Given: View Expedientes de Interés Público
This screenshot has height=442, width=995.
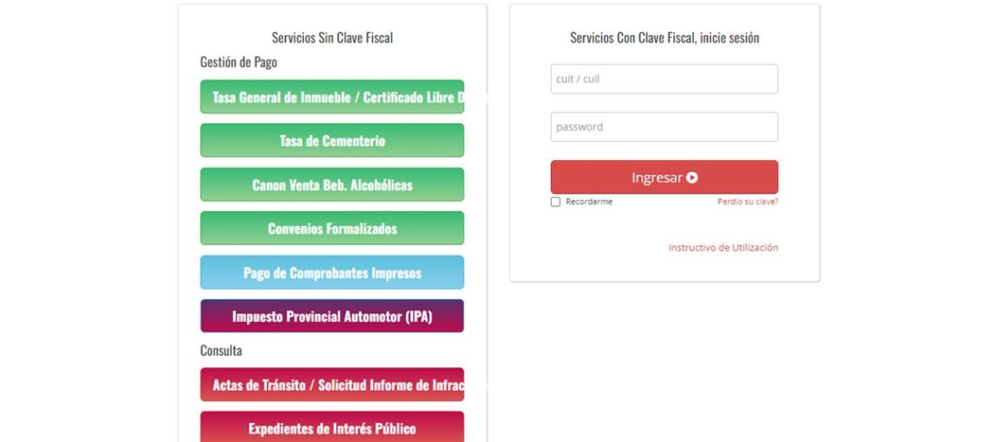Looking at the screenshot, I should click(332, 426).
